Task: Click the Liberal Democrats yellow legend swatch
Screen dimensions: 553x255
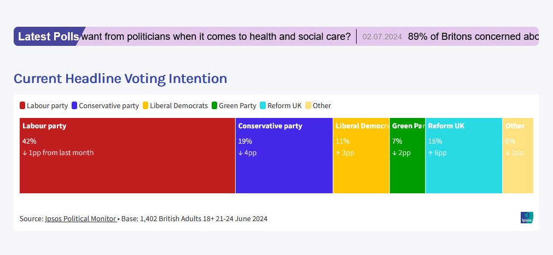Action: pyautogui.click(x=145, y=106)
